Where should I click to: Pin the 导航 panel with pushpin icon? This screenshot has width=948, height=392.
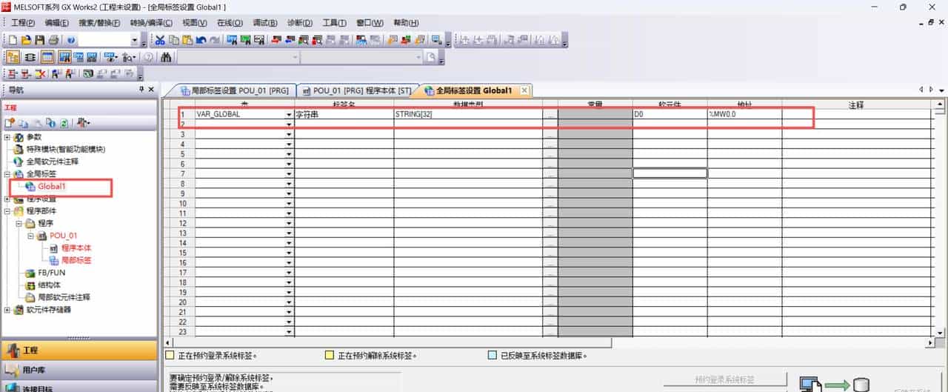click(x=142, y=90)
